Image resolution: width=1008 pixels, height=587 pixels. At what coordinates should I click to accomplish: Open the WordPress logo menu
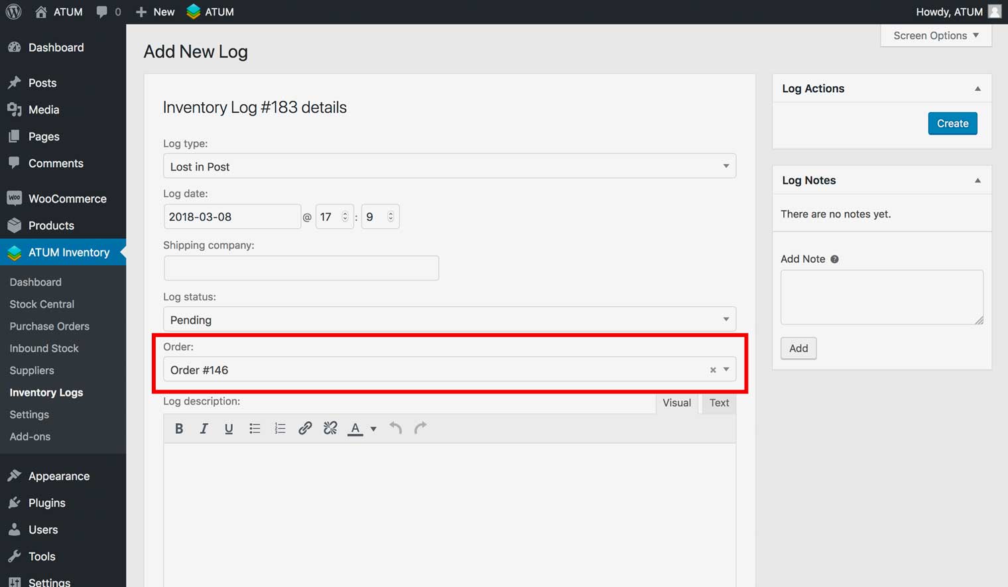[13, 12]
